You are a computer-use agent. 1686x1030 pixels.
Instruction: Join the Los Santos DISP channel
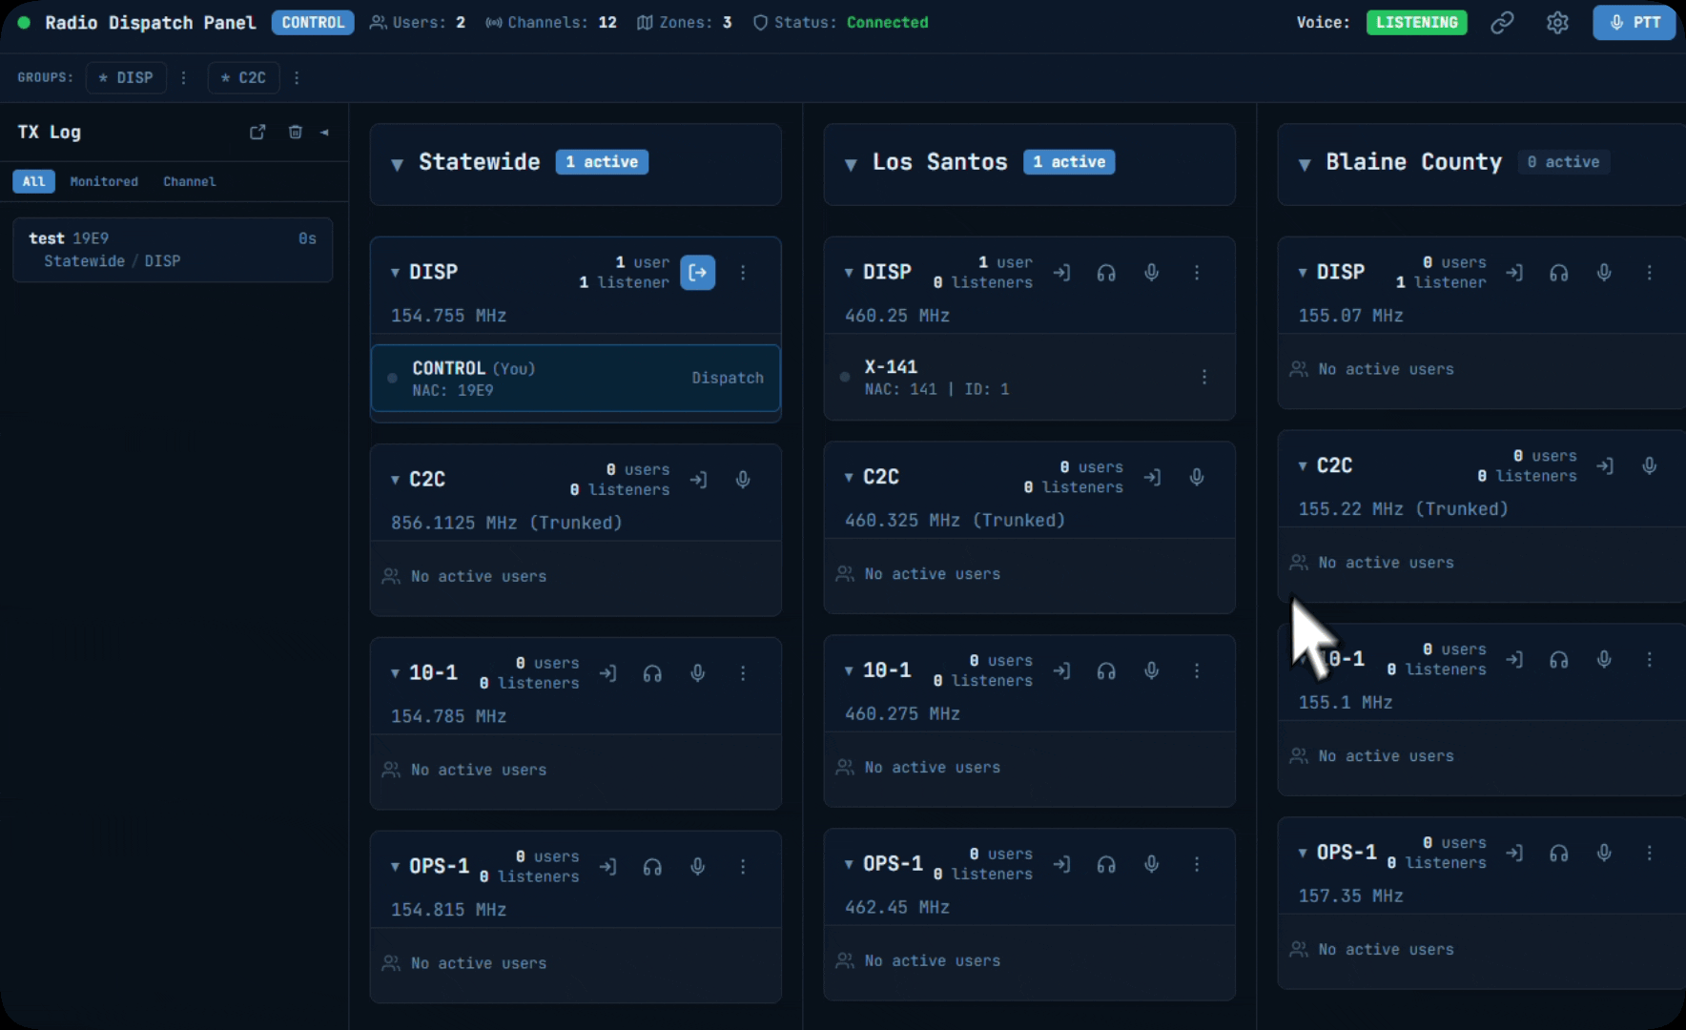pyautogui.click(x=1061, y=273)
